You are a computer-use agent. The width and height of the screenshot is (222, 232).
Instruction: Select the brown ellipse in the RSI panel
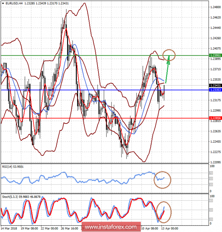click(162, 180)
